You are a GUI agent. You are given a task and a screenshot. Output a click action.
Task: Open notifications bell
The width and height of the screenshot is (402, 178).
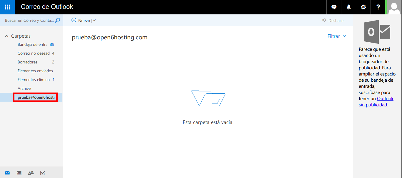(x=349, y=7)
